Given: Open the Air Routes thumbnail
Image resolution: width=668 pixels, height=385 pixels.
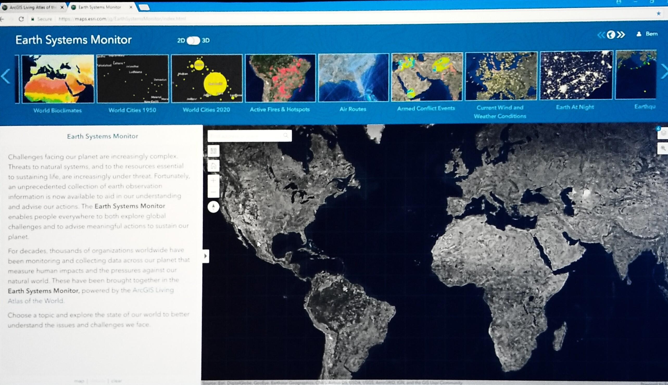Looking at the screenshot, I should pos(354,78).
